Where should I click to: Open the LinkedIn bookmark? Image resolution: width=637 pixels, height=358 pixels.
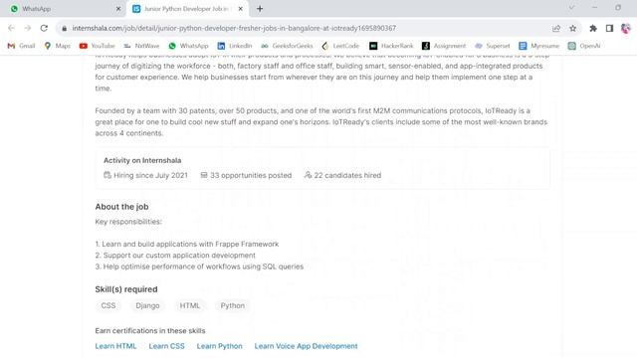pyautogui.click(x=235, y=46)
